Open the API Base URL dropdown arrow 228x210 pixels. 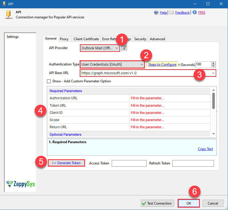click(x=213, y=73)
